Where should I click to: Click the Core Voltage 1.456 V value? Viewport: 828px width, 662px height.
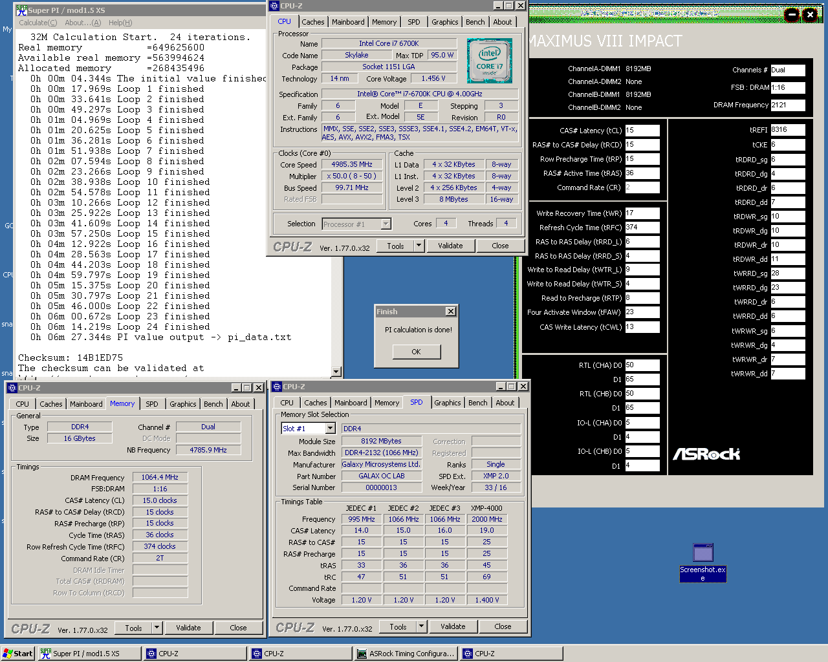click(x=433, y=78)
